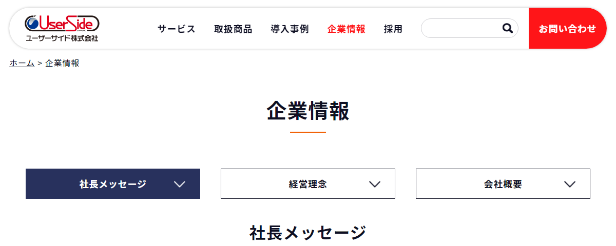Click the 企業情報 breadcrumb text
The image size is (616, 246).
pos(62,63)
